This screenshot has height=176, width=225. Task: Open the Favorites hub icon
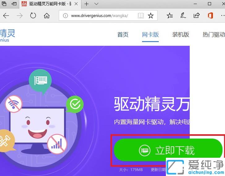(x=170, y=15)
